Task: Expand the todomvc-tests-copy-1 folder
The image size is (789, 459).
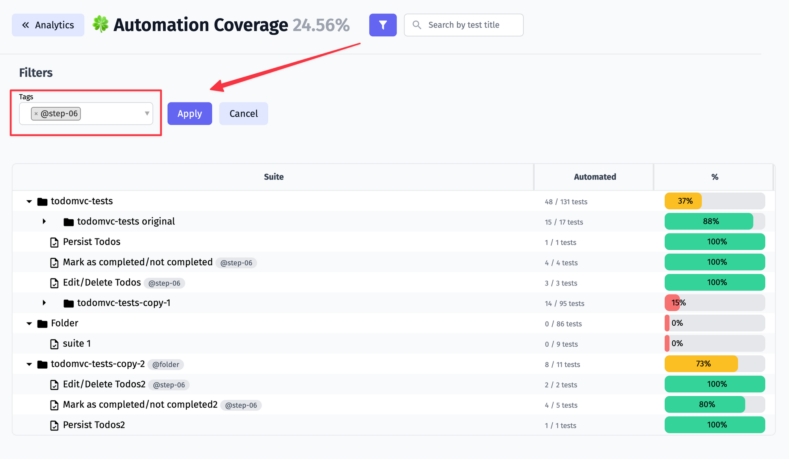Action: 44,303
